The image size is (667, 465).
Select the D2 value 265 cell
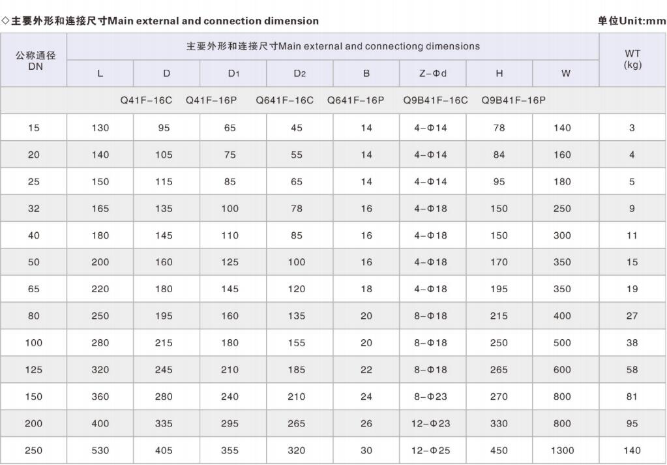coord(296,424)
